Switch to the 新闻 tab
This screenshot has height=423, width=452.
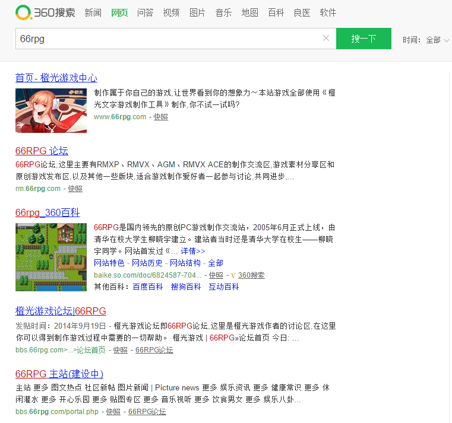pos(93,12)
